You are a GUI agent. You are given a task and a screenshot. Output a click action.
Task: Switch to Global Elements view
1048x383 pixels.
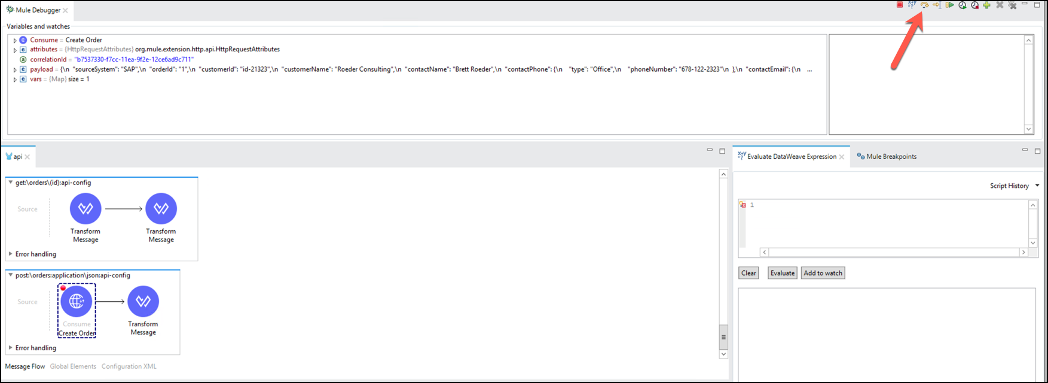tap(73, 366)
